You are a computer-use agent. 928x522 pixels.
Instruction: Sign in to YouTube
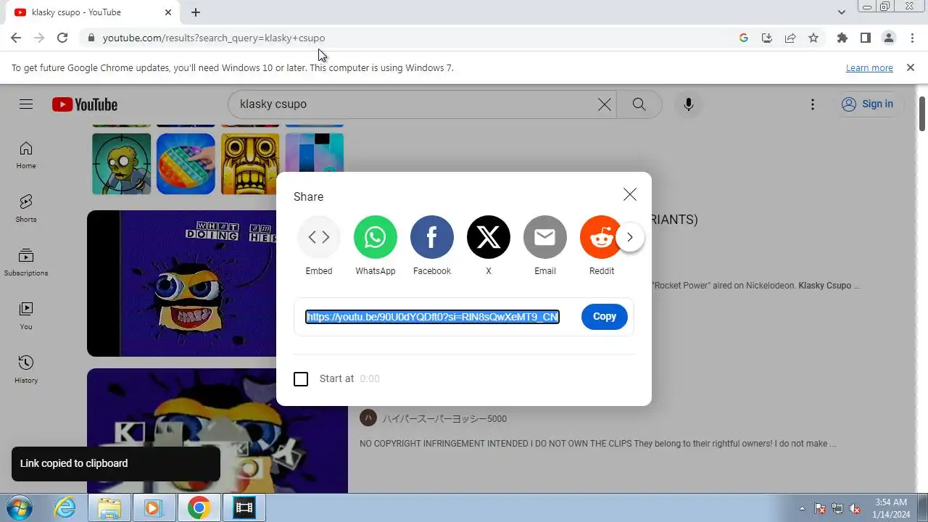click(867, 104)
